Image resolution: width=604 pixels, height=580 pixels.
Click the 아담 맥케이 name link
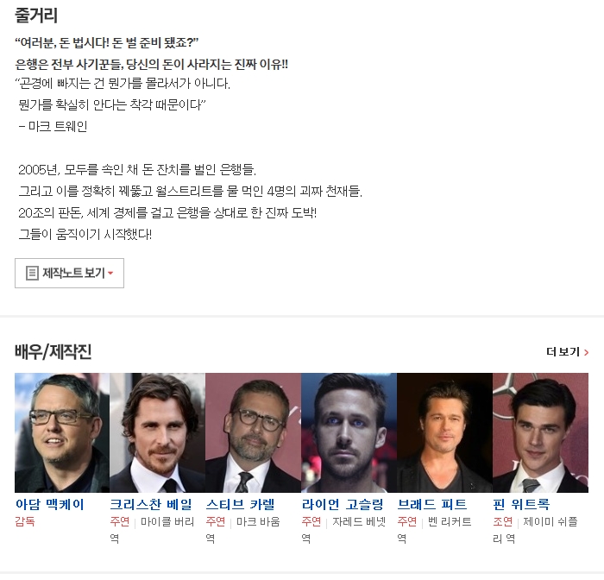50,504
